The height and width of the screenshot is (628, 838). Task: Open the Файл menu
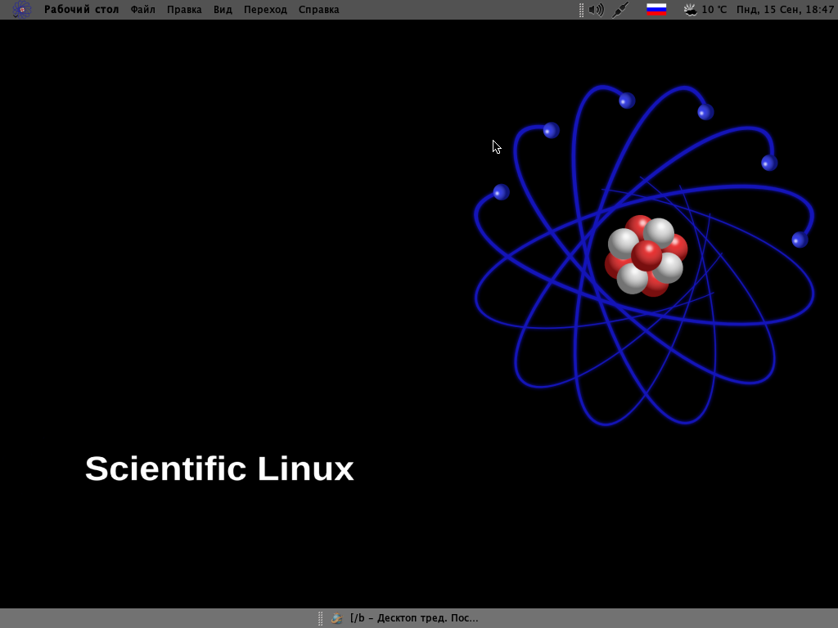(142, 10)
